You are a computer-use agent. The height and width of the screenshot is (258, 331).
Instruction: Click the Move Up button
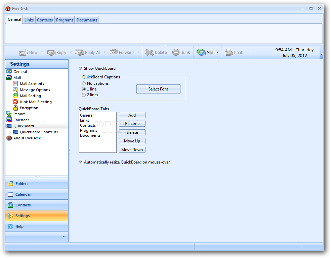tap(132, 141)
